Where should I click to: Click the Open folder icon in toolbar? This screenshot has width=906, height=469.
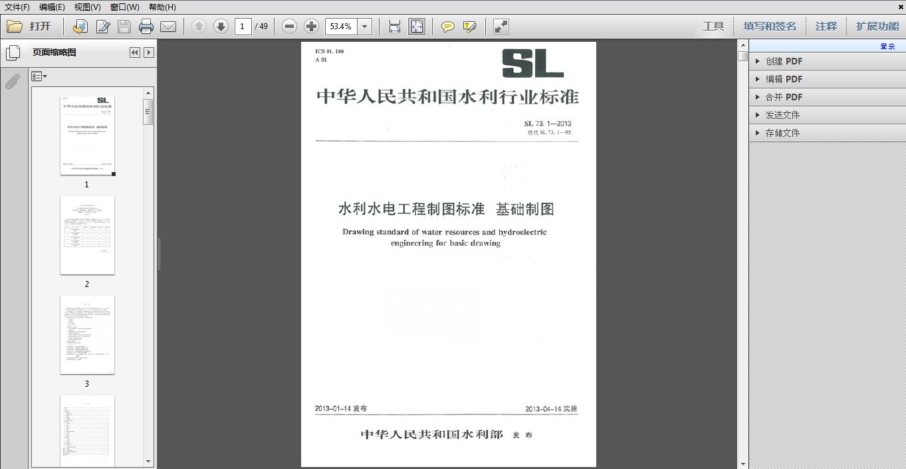(15, 27)
